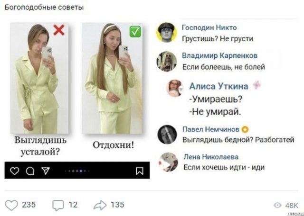Viewport: 304px width, 216px height.
Task: Tap the speech bubble icon in the black bar
Action: click(30, 171)
